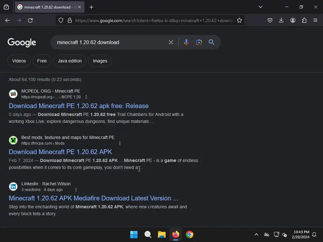Click the https://fmcpe.com › Mods URL
This screenshot has width=323, height=242.
[x=43, y=143]
